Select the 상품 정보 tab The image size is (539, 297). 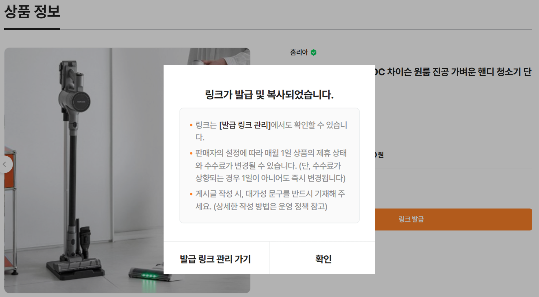(32, 12)
